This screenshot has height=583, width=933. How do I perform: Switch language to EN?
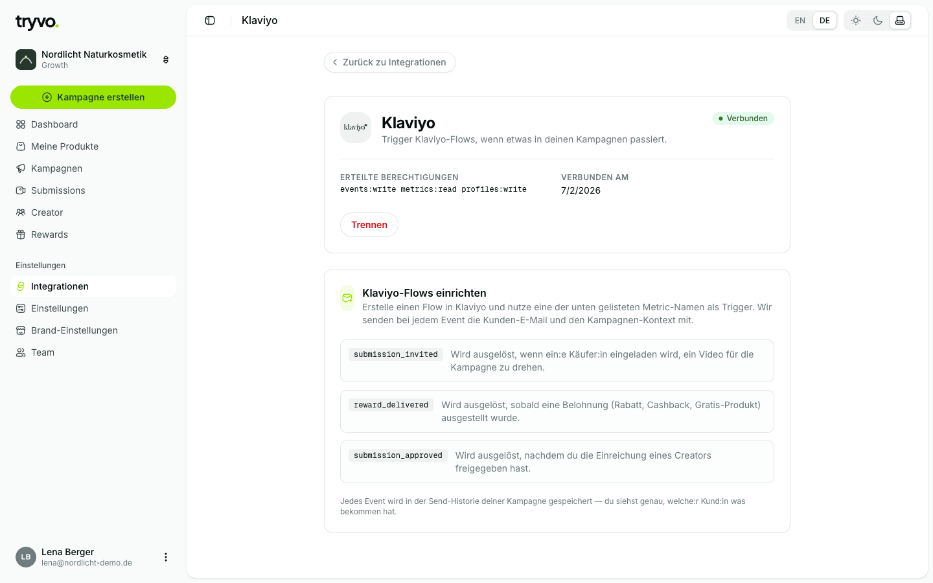point(800,21)
